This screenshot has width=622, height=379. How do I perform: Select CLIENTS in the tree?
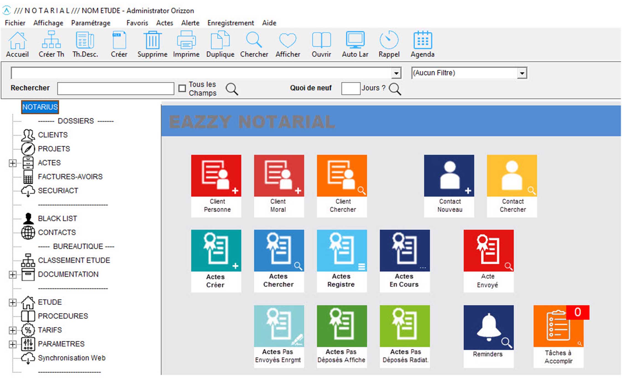53,135
